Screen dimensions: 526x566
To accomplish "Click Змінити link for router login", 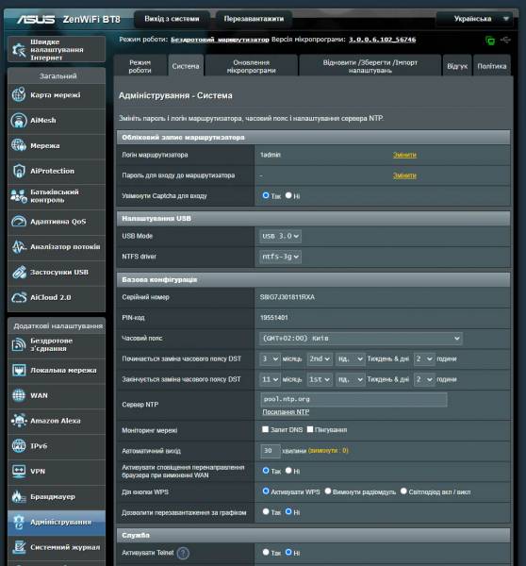I will point(404,155).
